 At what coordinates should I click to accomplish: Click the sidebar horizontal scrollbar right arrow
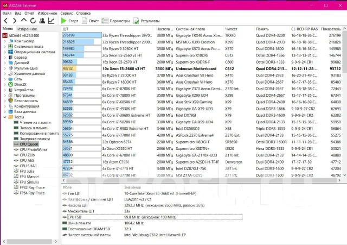[56, 241]
